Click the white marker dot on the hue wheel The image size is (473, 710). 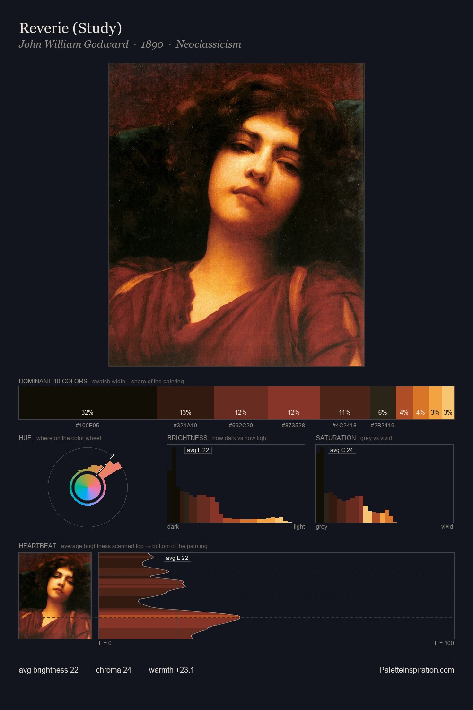click(x=113, y=455)
